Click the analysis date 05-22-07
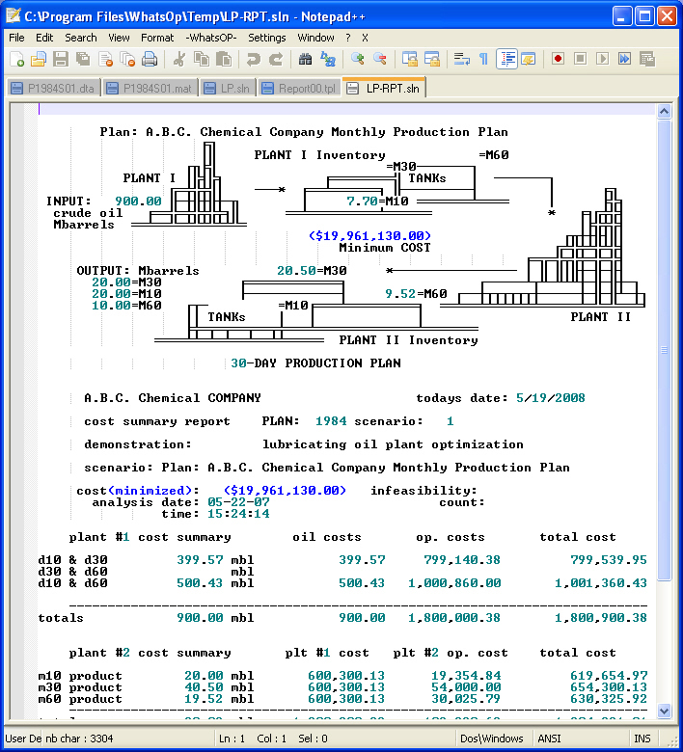The width and height of the screenshot is (683, 752). click(x=238, y=502)
